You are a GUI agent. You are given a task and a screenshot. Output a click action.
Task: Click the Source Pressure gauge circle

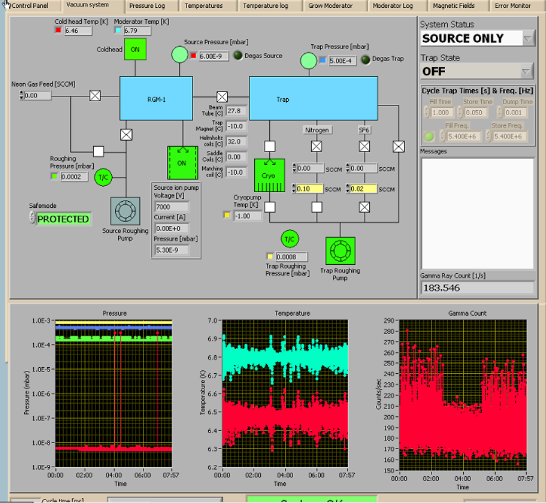[179, 55]
